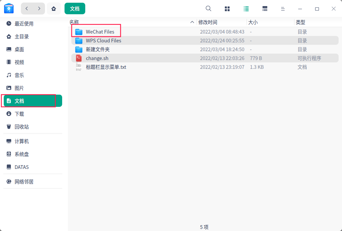Switch to grid view mode
The height and width of the screenshot is (231, 342).
tap(227, 8)
